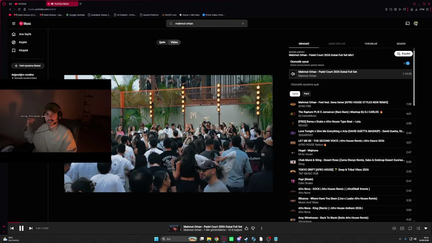Reload the page
This screenshot has width=432, height=243.
click(19, 9)
